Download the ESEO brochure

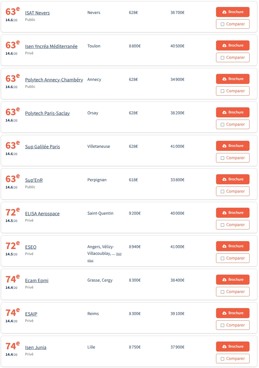click(233, 246)
